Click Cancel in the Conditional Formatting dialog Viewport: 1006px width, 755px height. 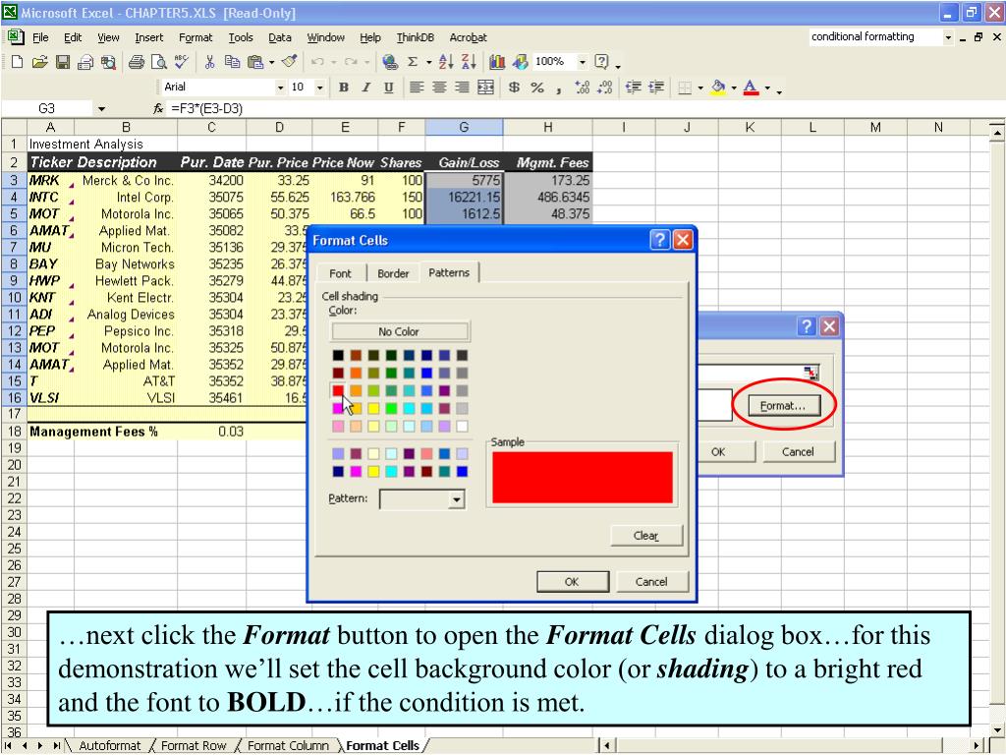coord(798,452)
